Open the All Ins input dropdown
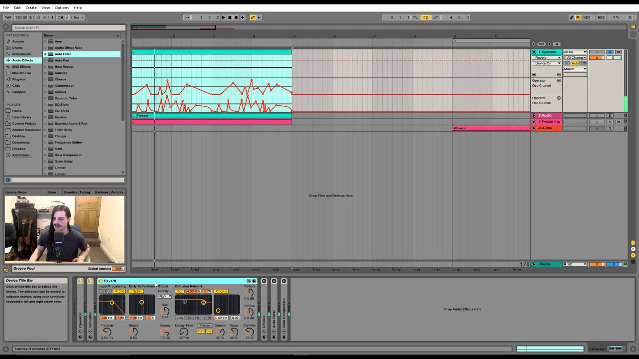The width and height of the screenshot is (639, 359). (x=575, y=52)
